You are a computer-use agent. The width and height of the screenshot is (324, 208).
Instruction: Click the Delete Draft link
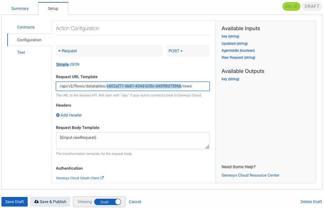pyautogui.click(x=311, y=202)
